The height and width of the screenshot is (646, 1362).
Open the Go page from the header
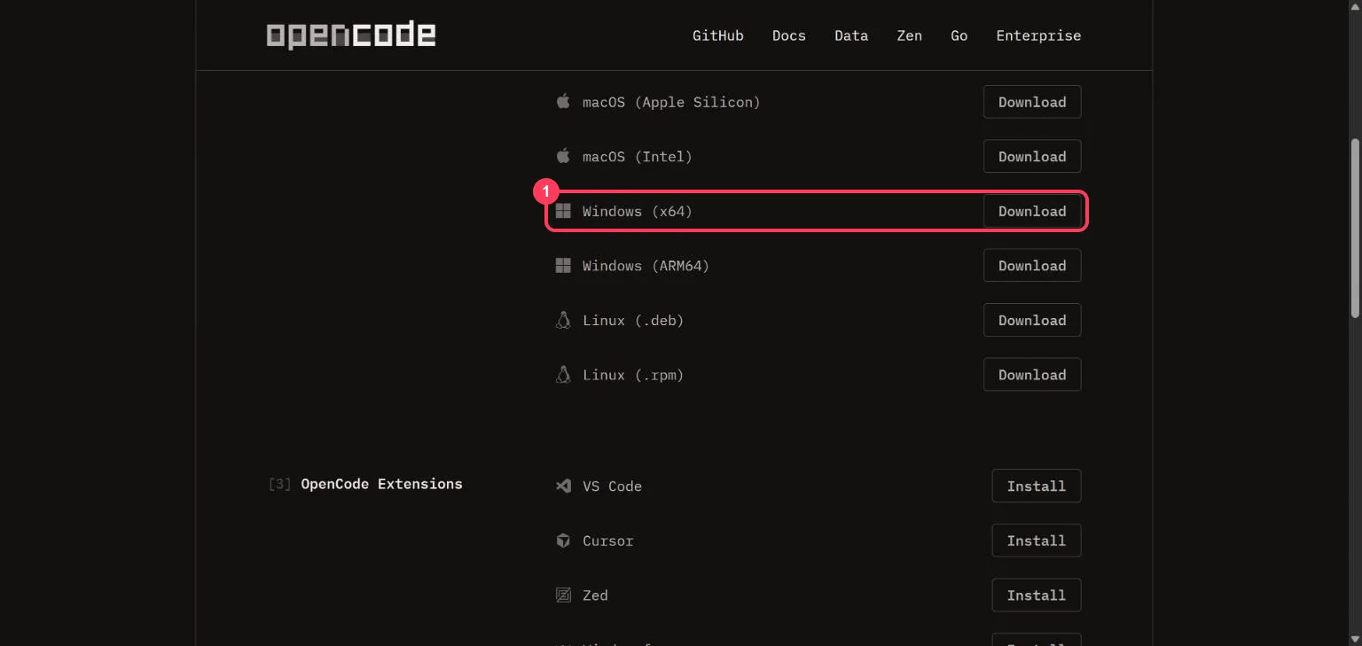click(959, 35)
